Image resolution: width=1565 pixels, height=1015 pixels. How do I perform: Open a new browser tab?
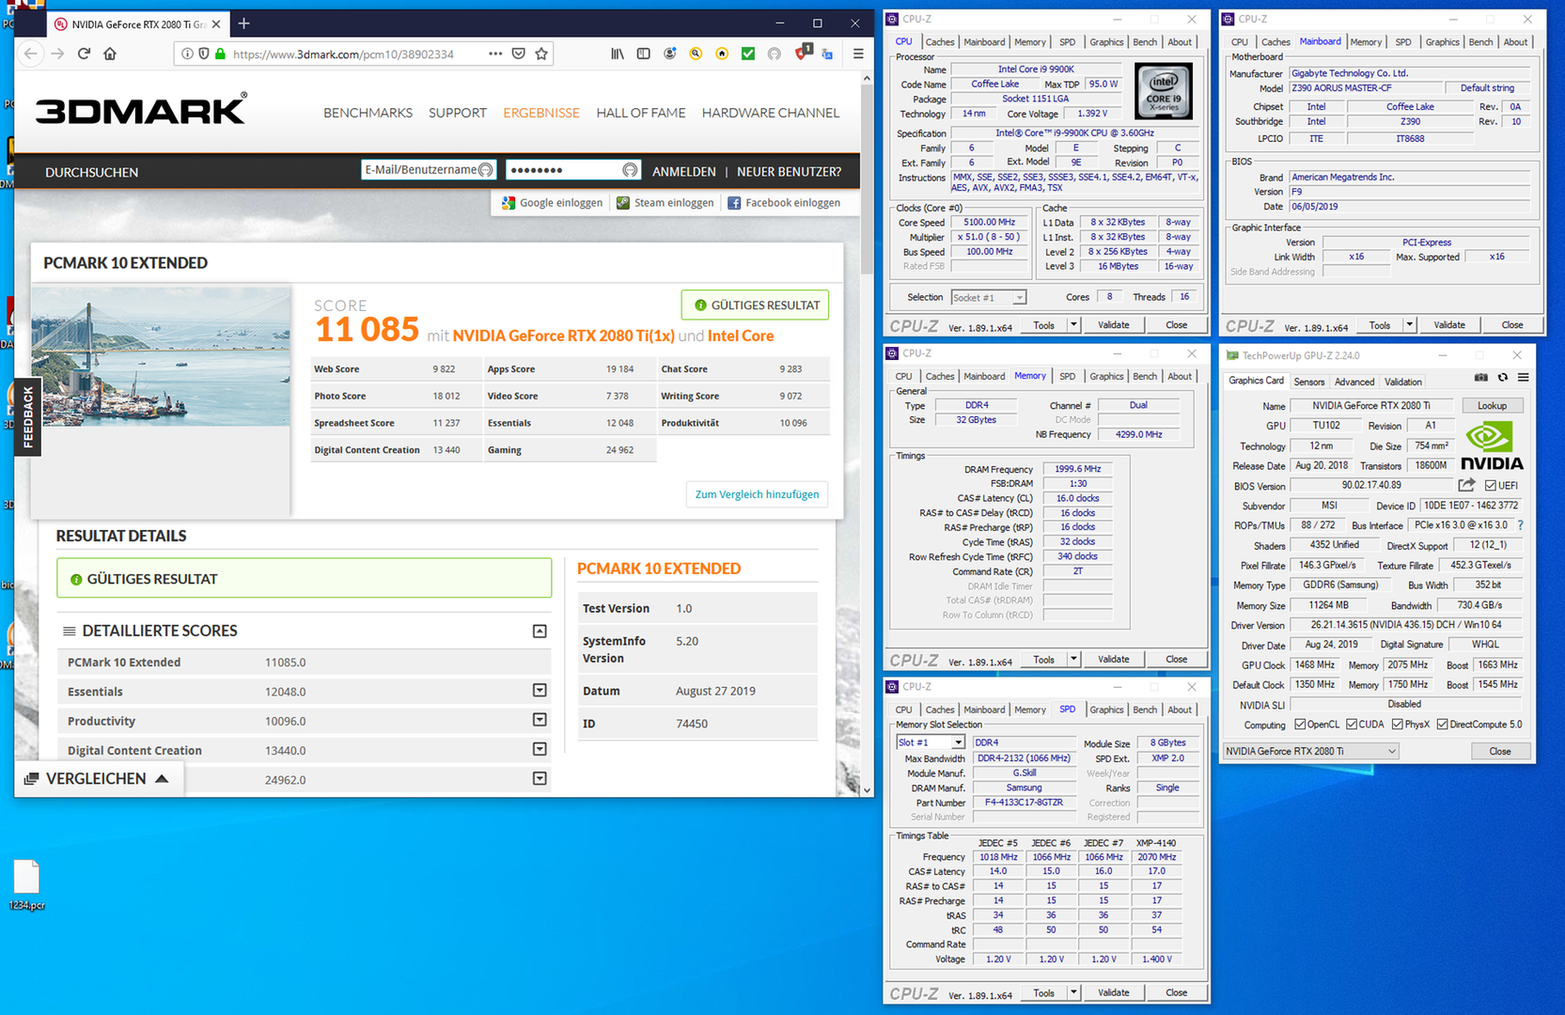[x=243, y=23]
